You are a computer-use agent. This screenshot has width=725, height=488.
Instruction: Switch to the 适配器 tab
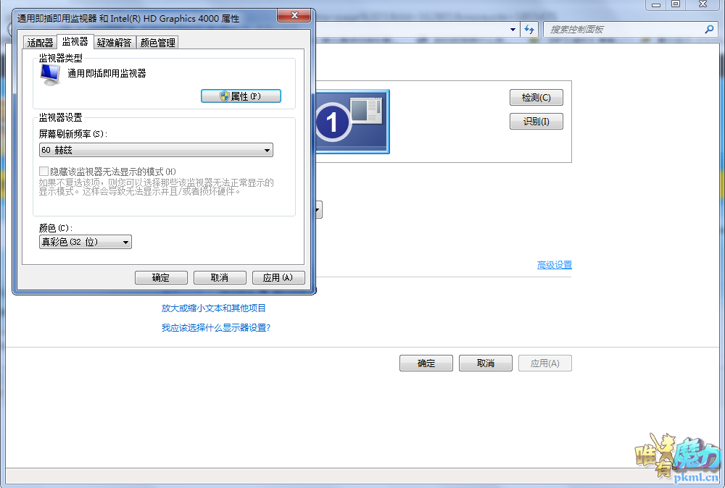[x=40, y=43]
